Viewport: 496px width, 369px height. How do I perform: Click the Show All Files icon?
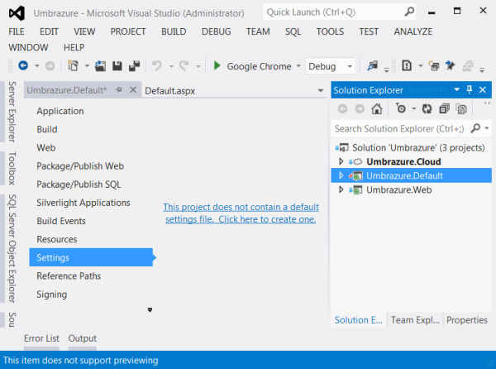click(460, 108)
